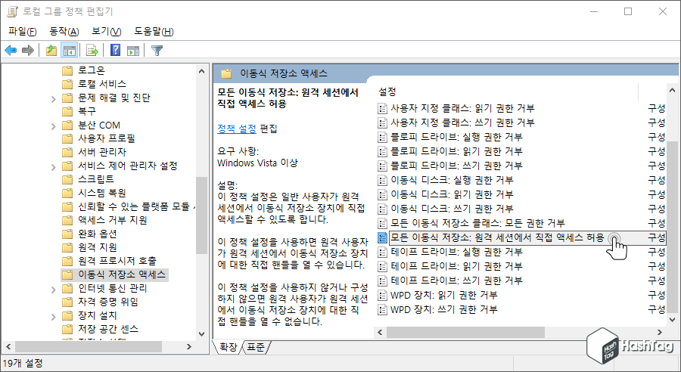
Task: Click policy list vertical scrollbar down arrow
Action: (673, 320)
